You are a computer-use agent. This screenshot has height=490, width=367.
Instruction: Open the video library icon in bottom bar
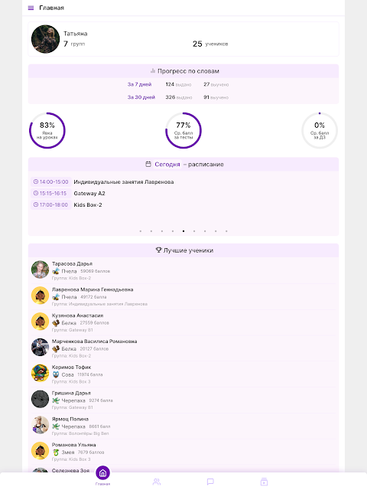coord(264,482)
